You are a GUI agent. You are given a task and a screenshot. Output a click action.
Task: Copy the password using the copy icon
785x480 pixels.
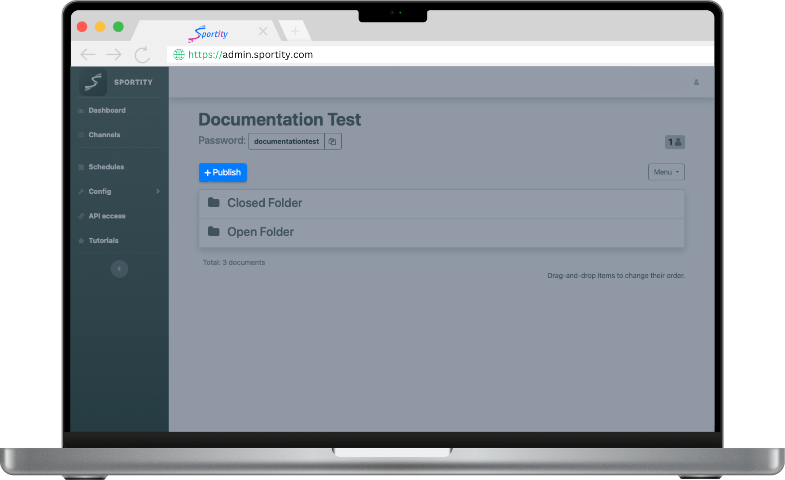point(332,141)
